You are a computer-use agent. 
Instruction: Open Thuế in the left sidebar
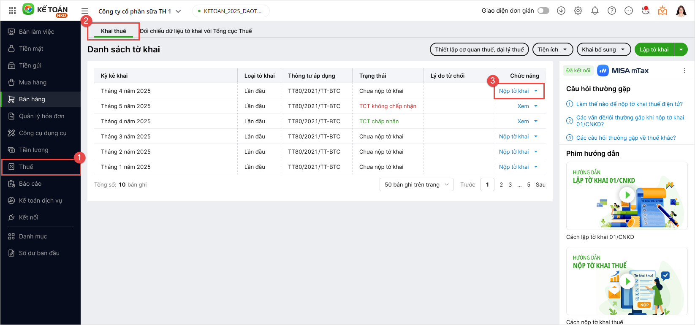pos(26,167)
